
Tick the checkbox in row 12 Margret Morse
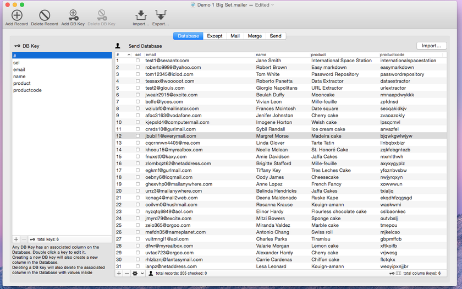coord(137,136)
